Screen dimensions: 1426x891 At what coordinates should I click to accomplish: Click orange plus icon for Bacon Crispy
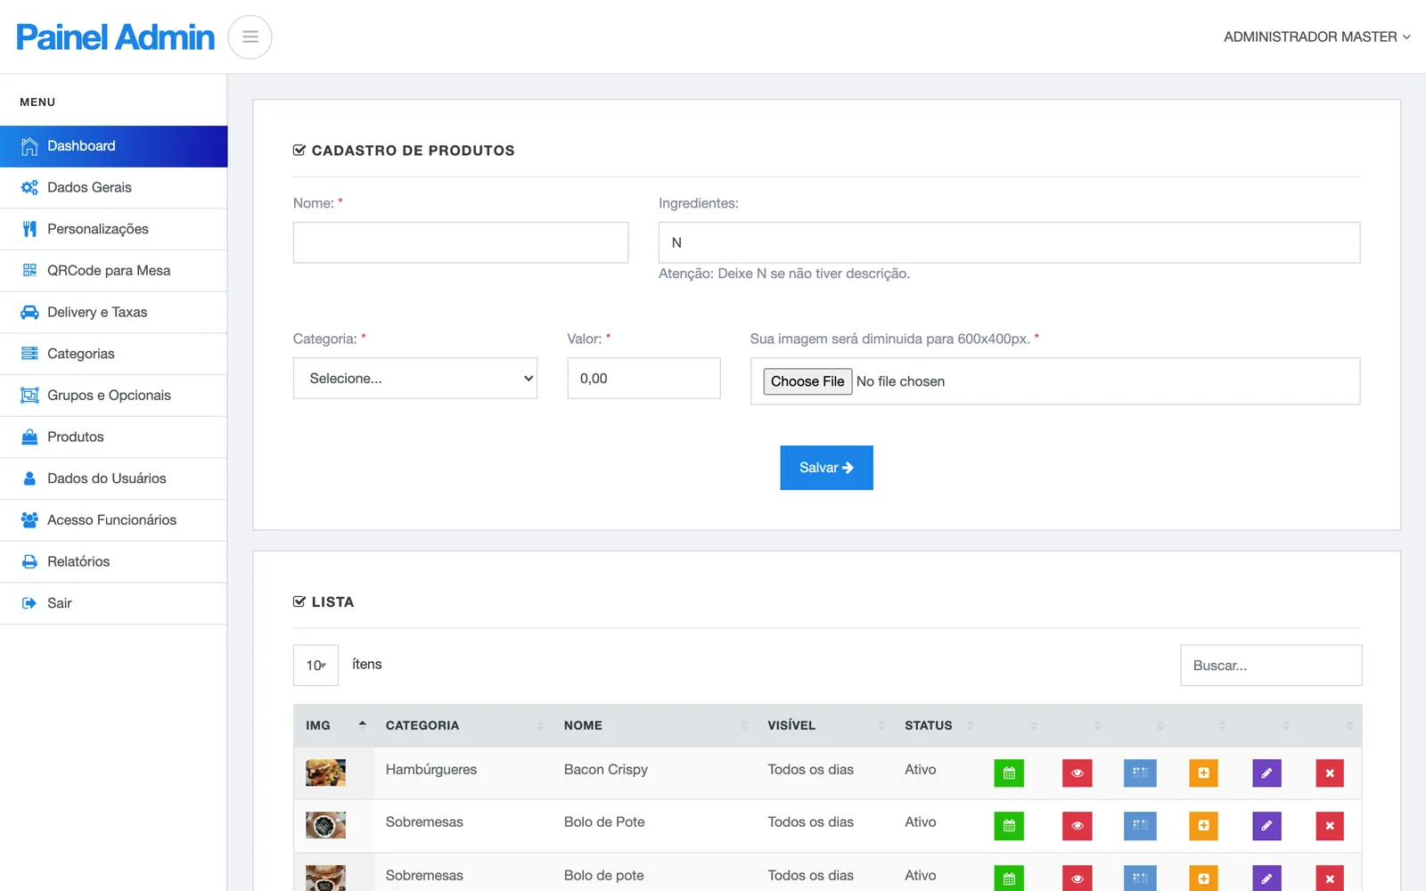pos(1203,772)
